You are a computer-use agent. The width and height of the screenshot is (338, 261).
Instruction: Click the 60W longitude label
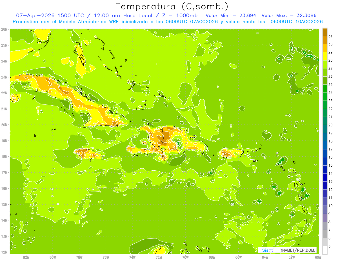tap(318, 257)
